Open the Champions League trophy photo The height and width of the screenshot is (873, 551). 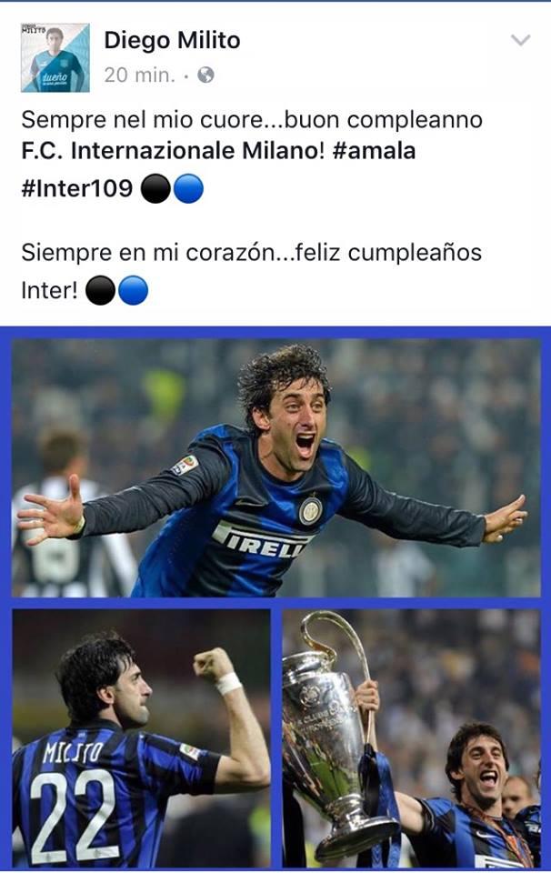point(411,738)
